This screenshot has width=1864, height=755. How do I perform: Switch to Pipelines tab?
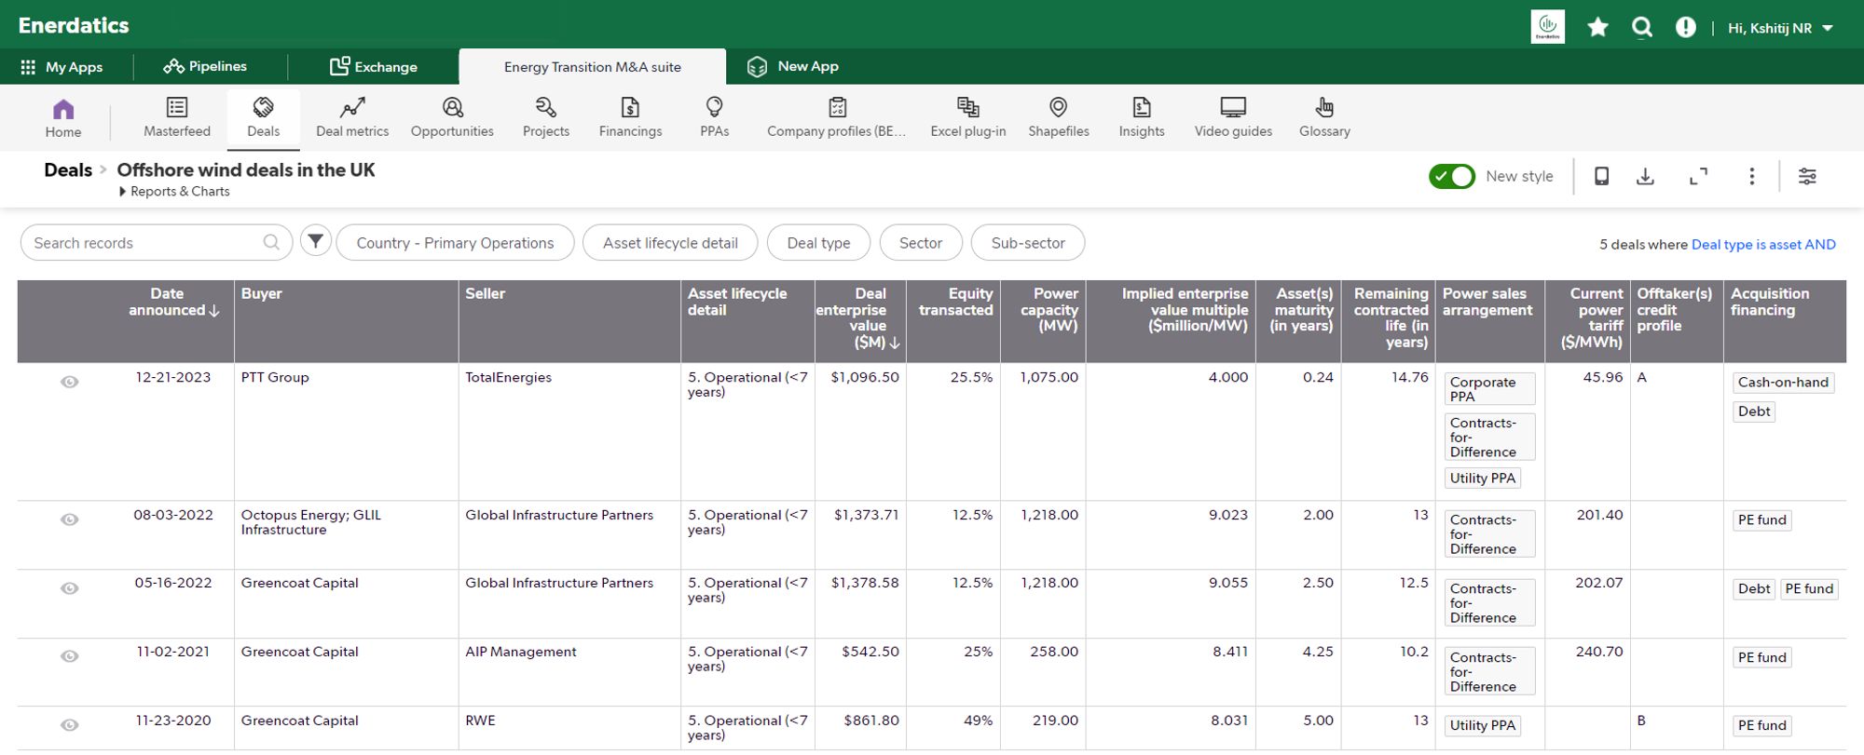pos(205,66)
